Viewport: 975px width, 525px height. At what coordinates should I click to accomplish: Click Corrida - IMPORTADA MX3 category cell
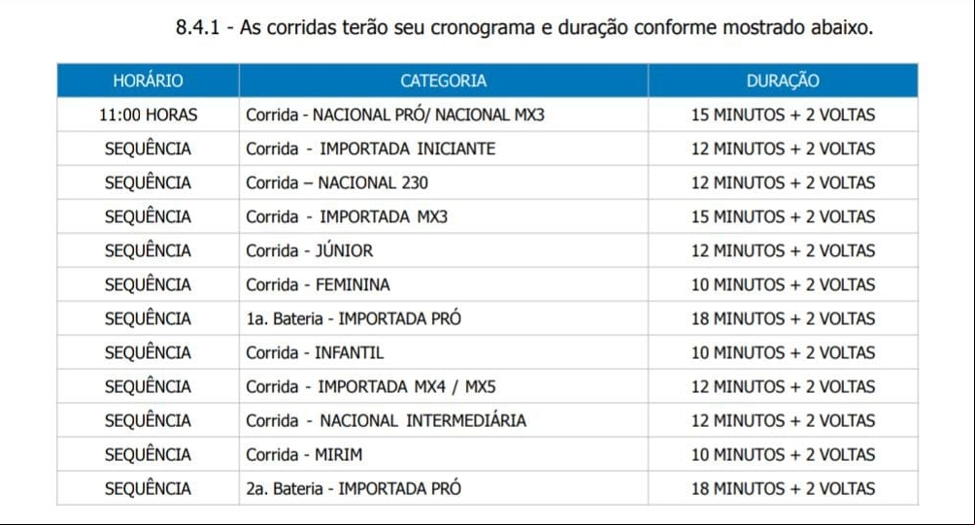pyautogui.click(x=444, y=216)
